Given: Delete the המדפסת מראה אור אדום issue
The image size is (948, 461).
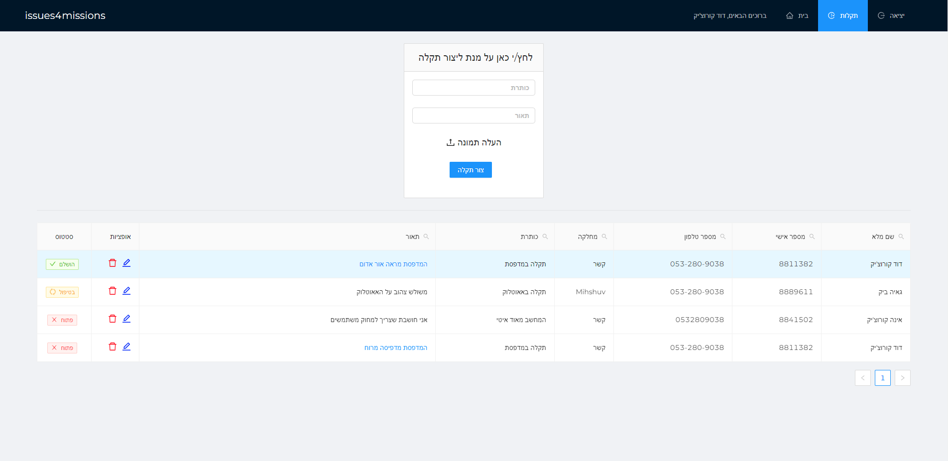Looking at the screenshot, I should click(113, 263).
